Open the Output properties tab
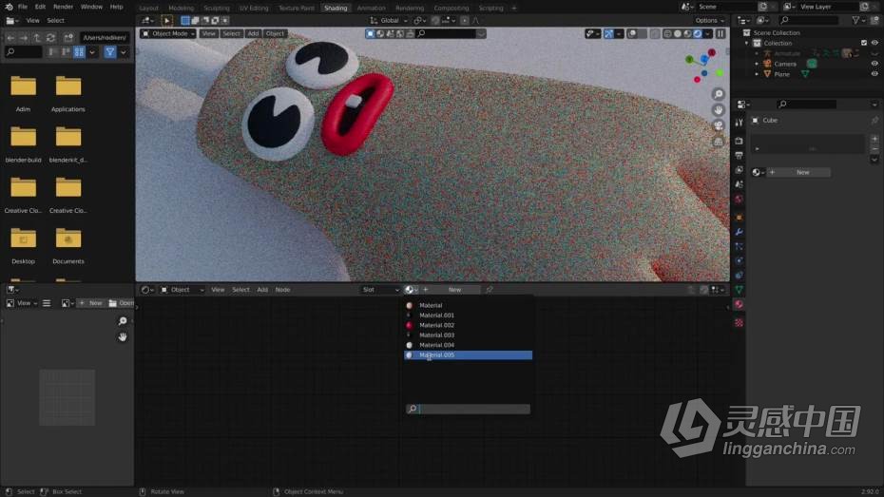 tap(740, 156)
